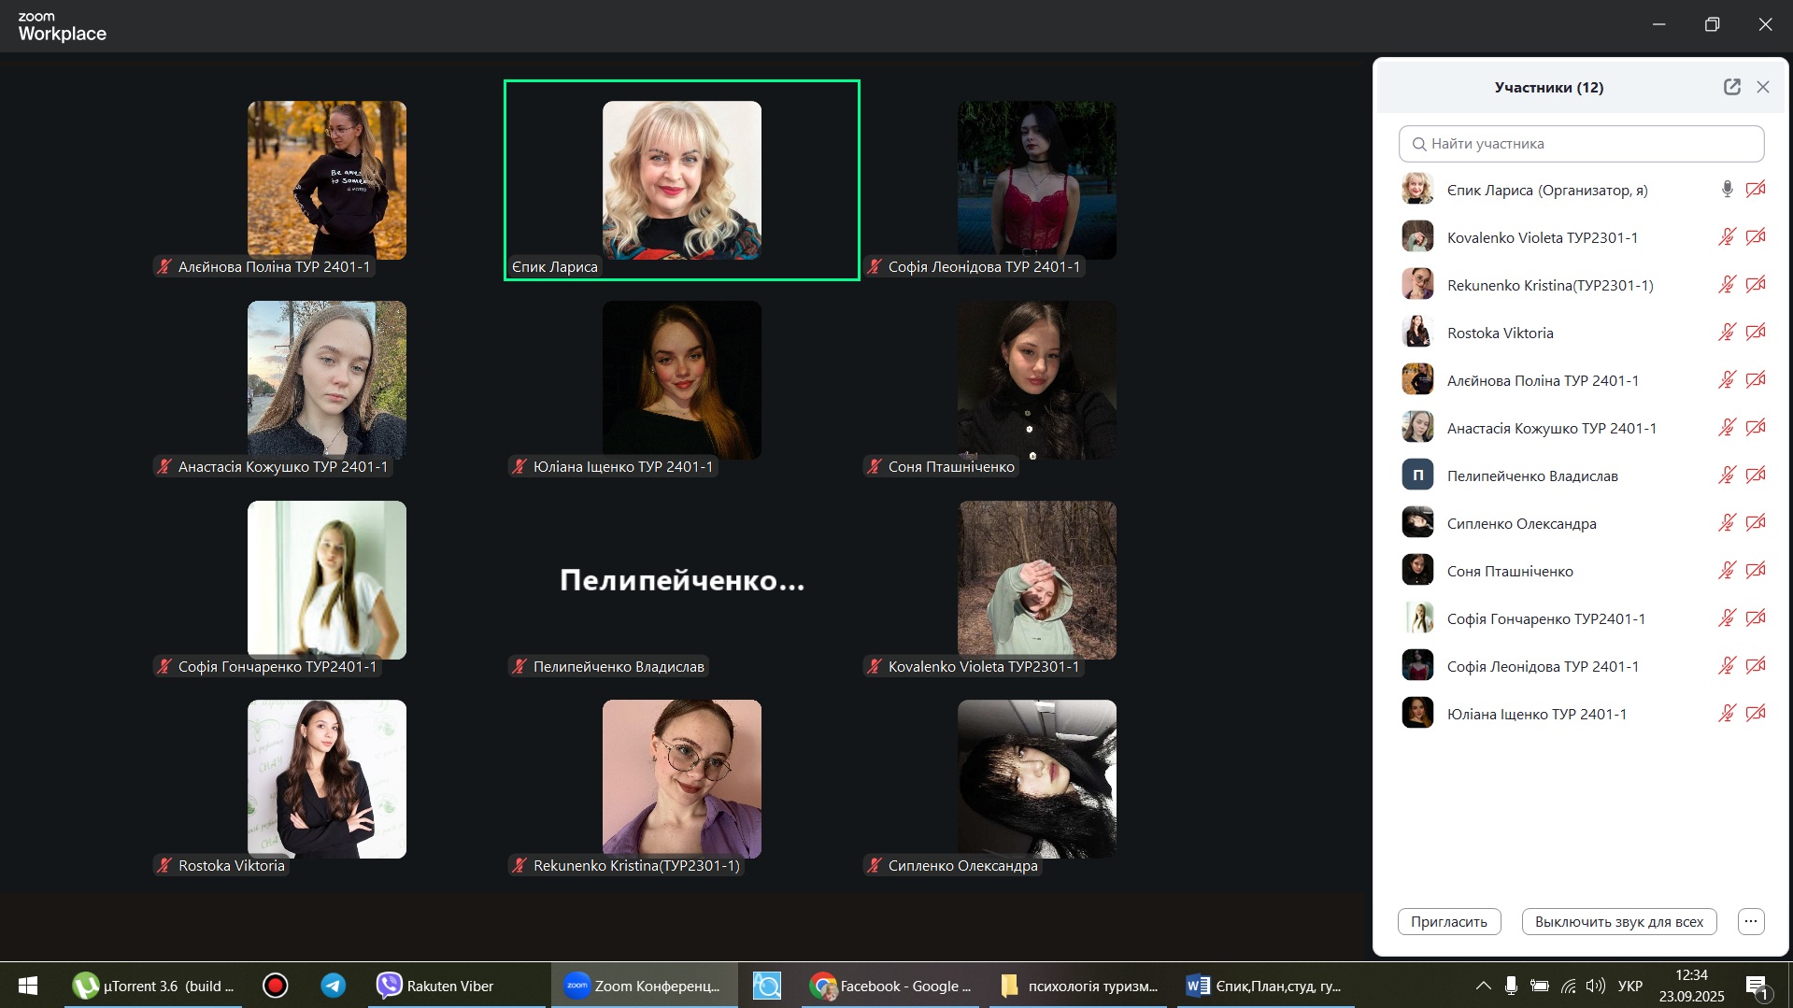The width and height of the screenshot is (1793, 1008).
Task: Click Выключить звук для всех button
Action: tap(1618, 921)
